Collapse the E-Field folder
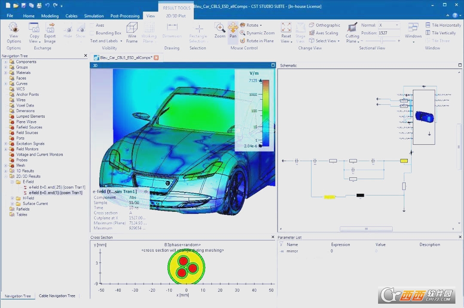464x308 pixels. 12,182
